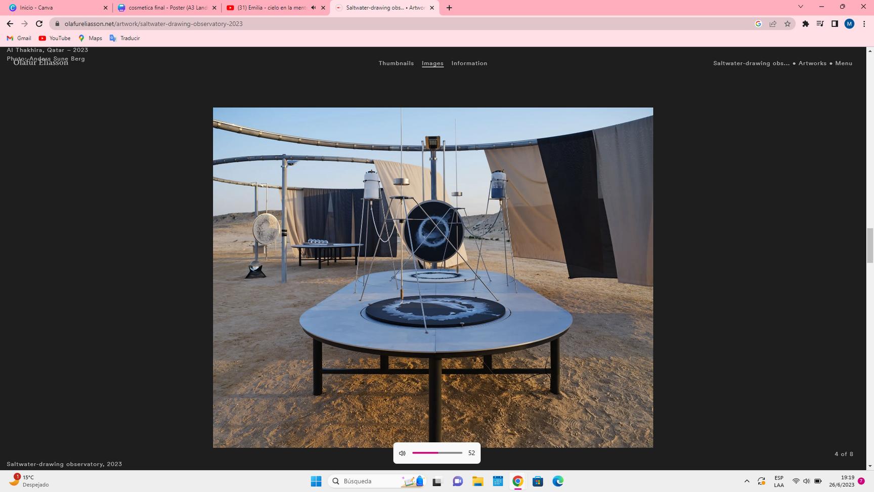This screenshot has height=492, width=874.
Task: Open Chrome's three-dot menu
Action: pyautogui.click(x=864, y=24)
